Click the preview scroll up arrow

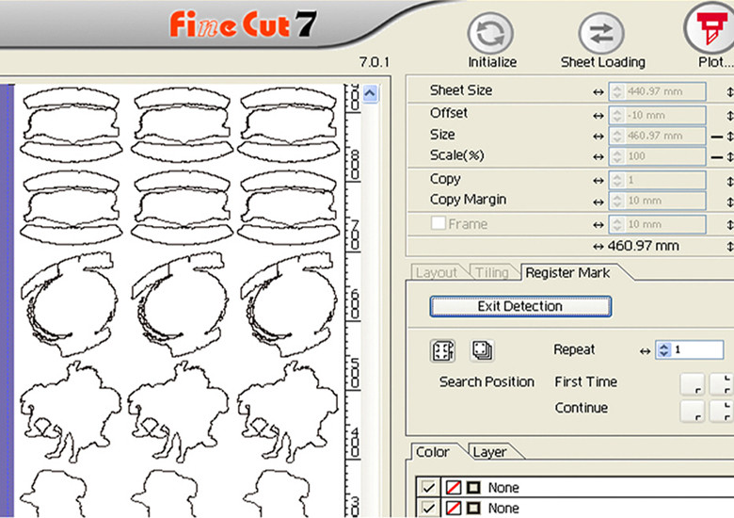tap(370, 94)
